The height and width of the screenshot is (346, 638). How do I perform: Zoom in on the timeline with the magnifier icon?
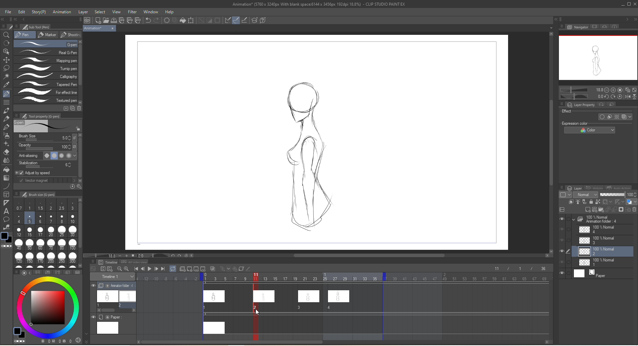coord(127,269)
